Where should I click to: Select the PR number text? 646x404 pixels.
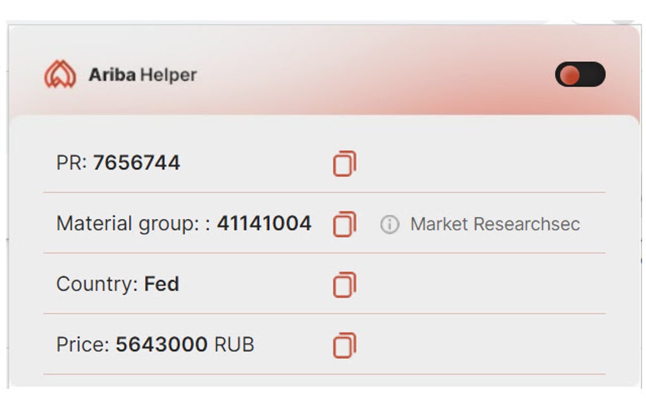pyautogui.click(x=136, y=163)
